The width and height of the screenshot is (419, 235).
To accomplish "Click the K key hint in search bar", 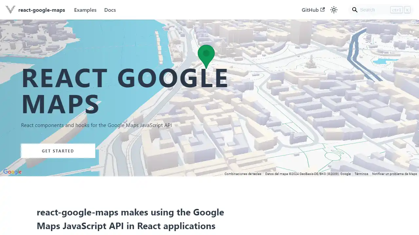I will pos(407,10).
